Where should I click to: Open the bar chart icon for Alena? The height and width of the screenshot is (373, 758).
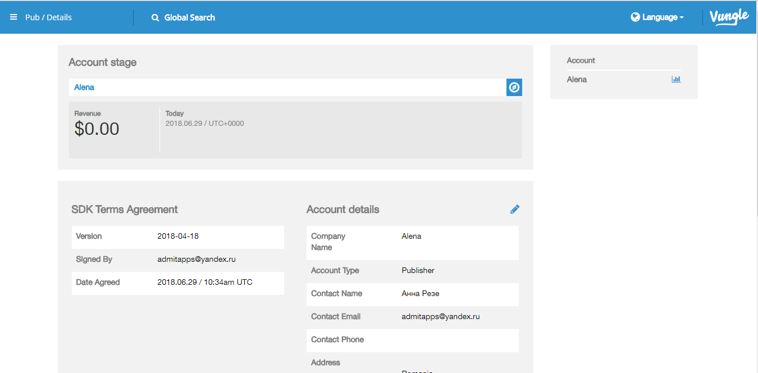point(676,79)
